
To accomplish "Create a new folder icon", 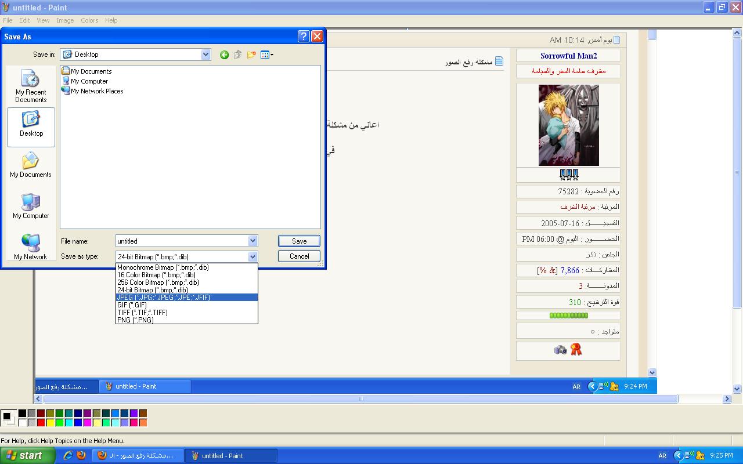I will (251, 55).
